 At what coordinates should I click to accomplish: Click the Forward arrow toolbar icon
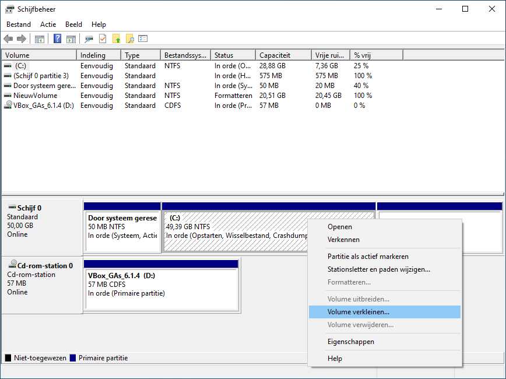coord(22,39)
